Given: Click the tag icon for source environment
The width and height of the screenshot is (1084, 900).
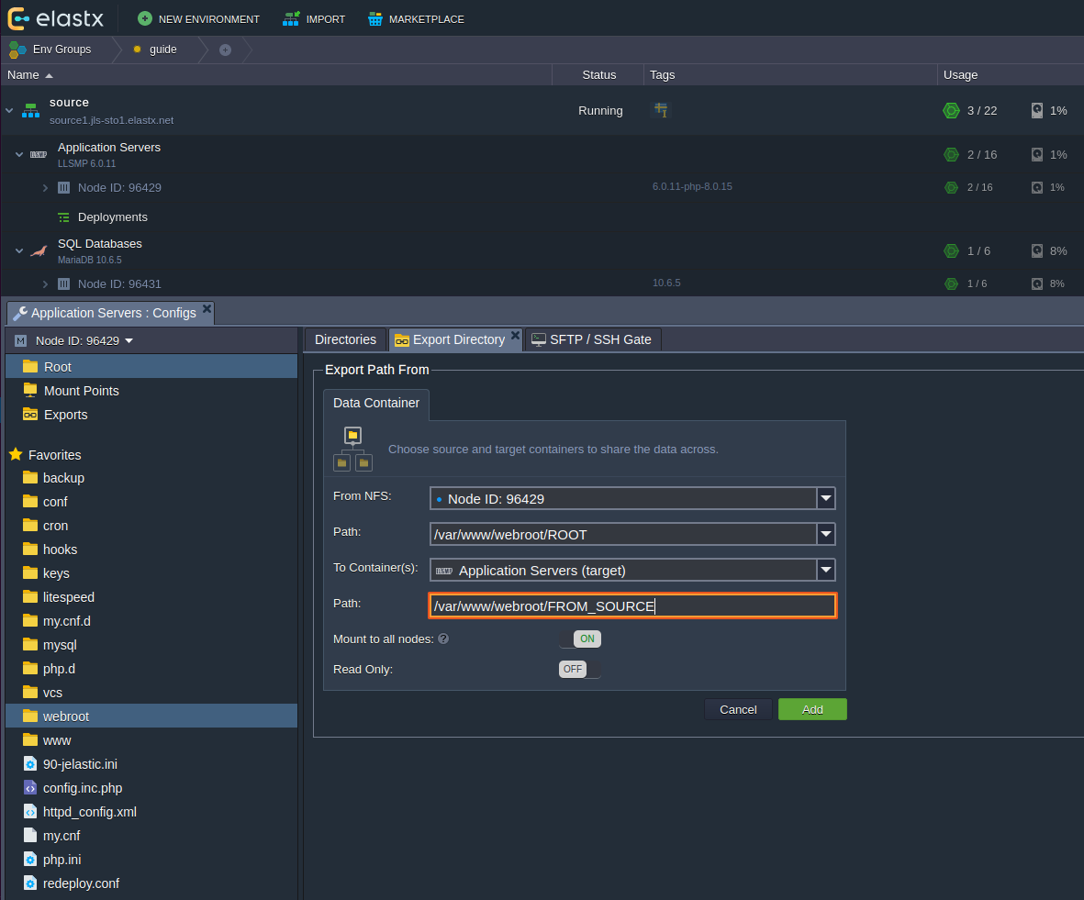Looking at the screenshot, I should [660, 110].
